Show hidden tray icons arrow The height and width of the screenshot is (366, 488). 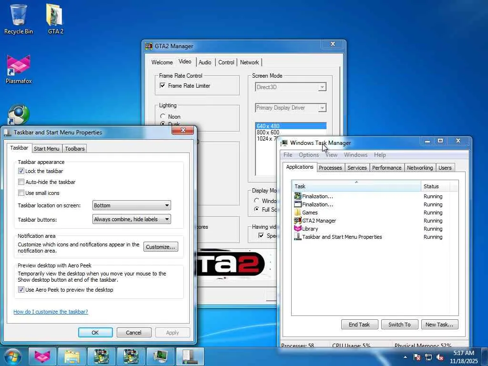point(405,357)
